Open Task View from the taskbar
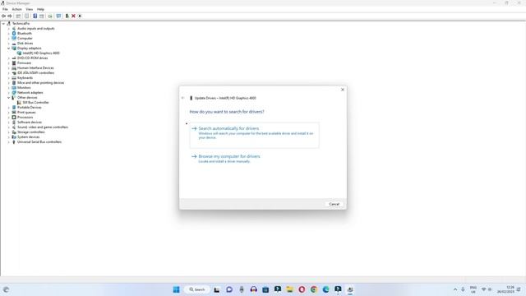The width and height of the screenshot is (526, 296). point(217,289)
